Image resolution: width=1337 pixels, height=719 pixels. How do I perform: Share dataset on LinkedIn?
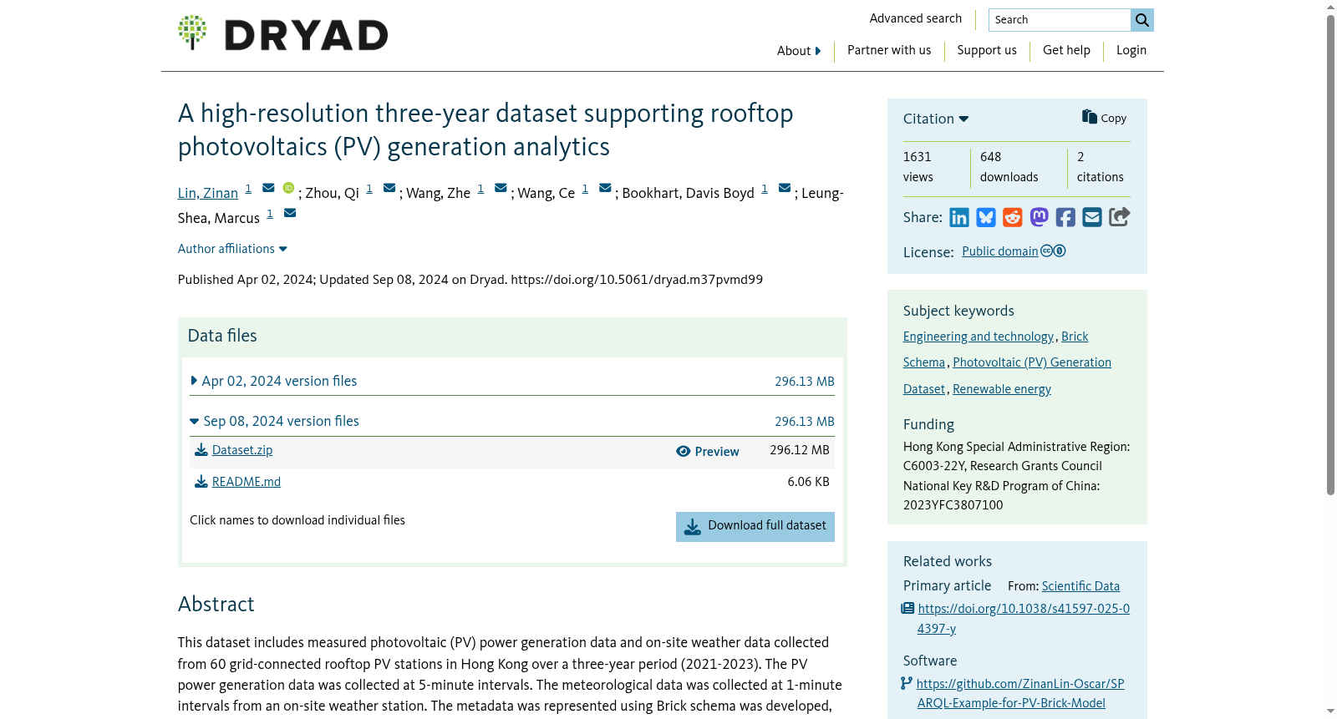pyautogui.click(x=959, y=218)
